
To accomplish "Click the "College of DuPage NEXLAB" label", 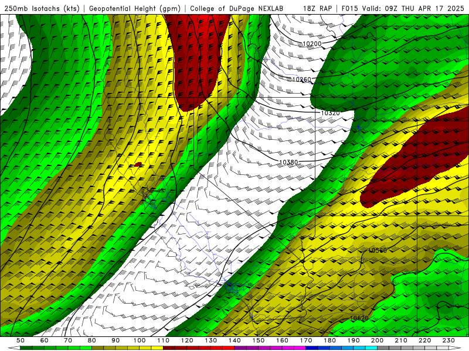I will (x=236, y=8).
